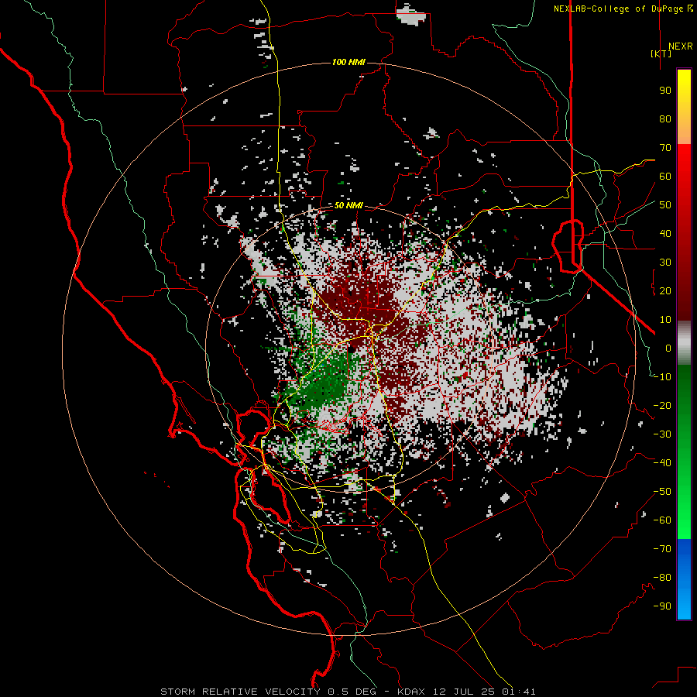Screen dimensions: 697x697
Task: Click the -90 value on the velocity scale
Action: click(662, 606)
